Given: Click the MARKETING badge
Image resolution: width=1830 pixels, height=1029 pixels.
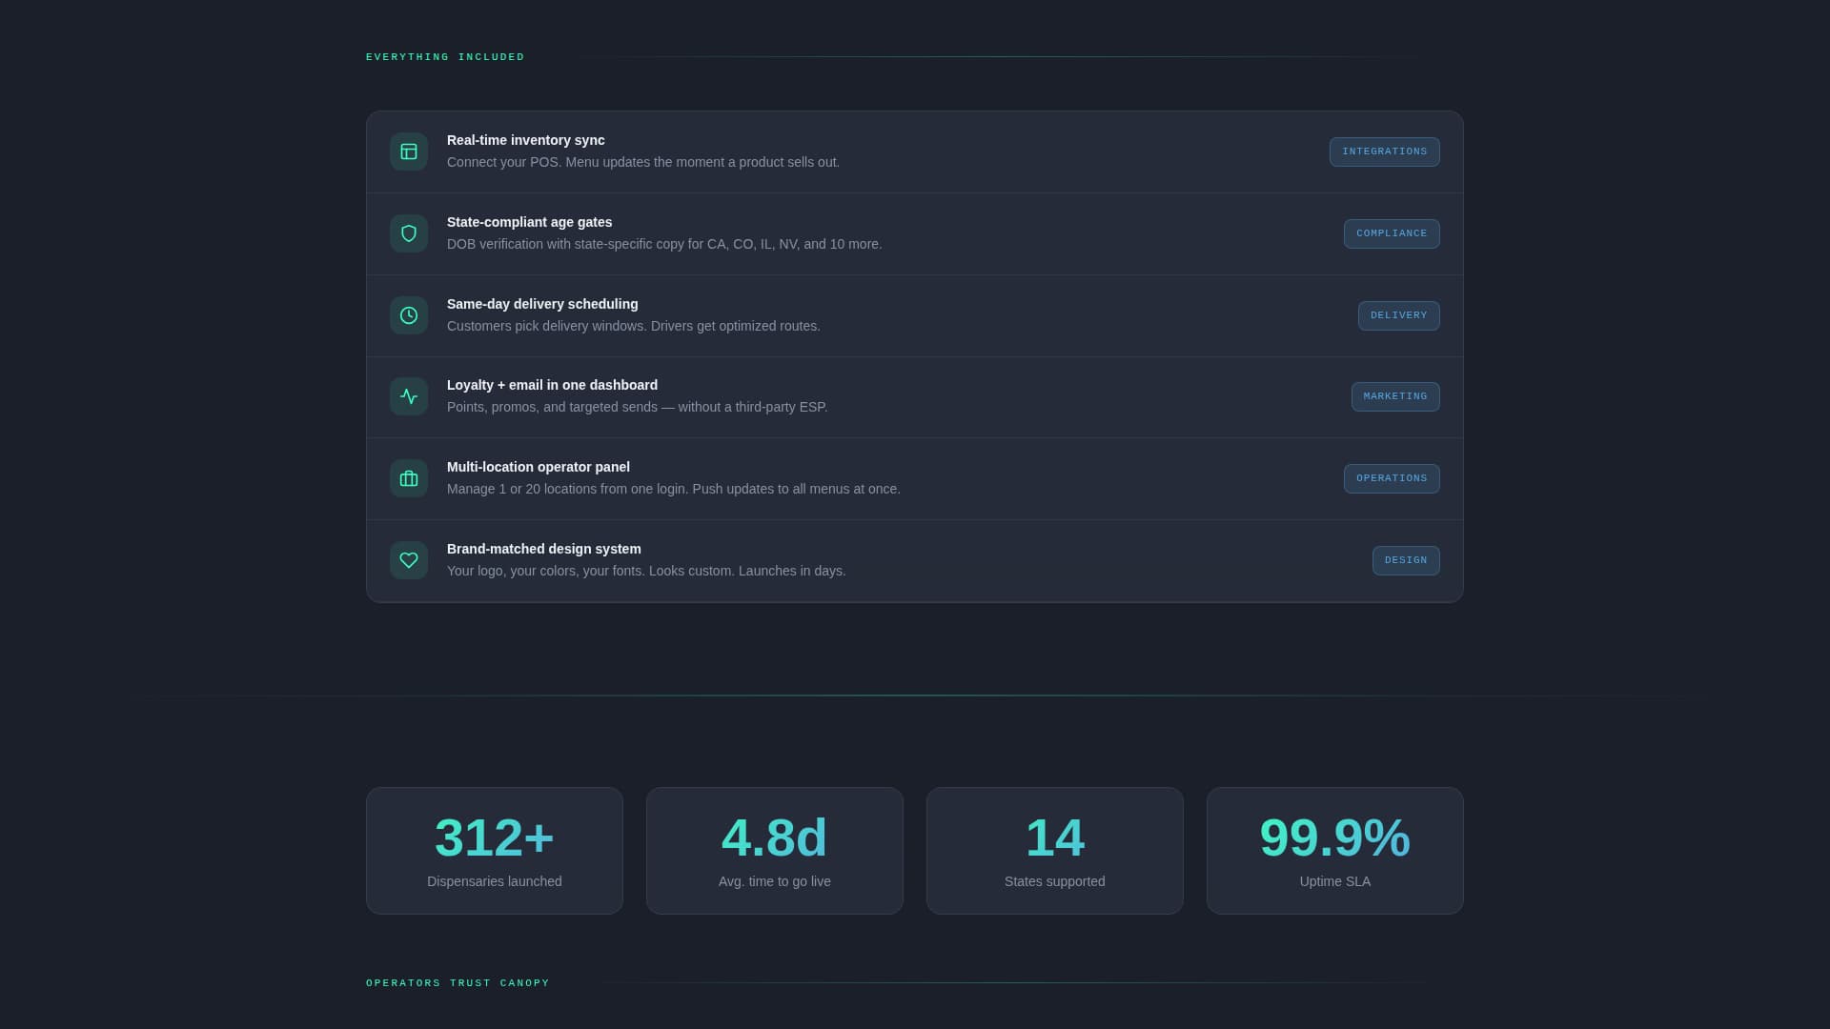Looking at the screenshot, I should pyautogui.click(x=1395, y=396).
